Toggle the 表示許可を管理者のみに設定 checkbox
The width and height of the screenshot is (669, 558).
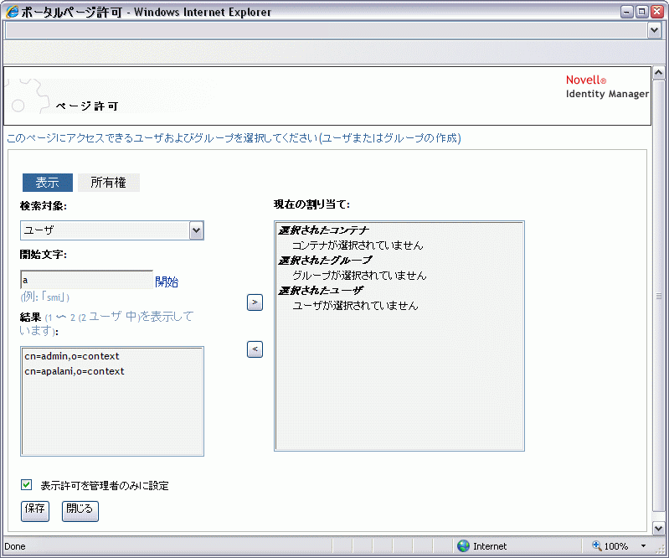[27, 484]
